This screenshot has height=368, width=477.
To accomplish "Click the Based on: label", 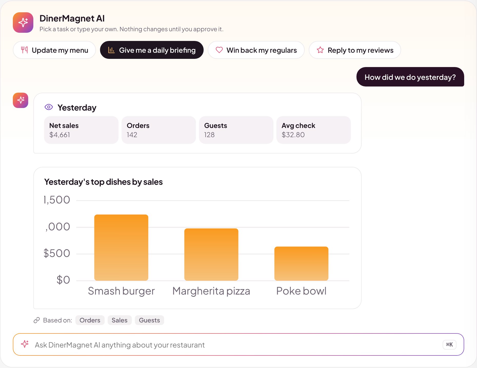I will (57, 320).
